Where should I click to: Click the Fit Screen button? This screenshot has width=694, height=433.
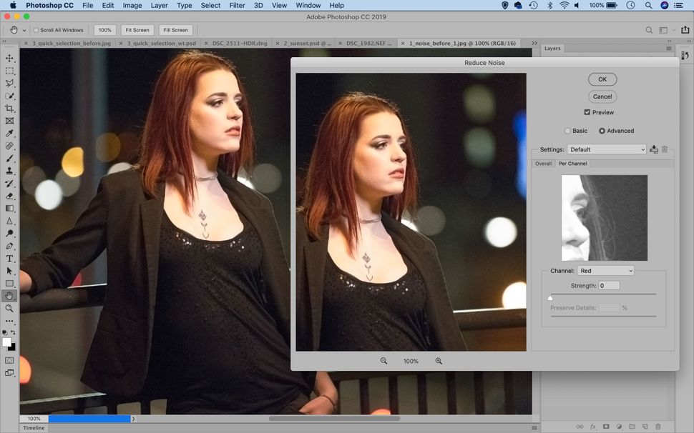pos(136,30)
